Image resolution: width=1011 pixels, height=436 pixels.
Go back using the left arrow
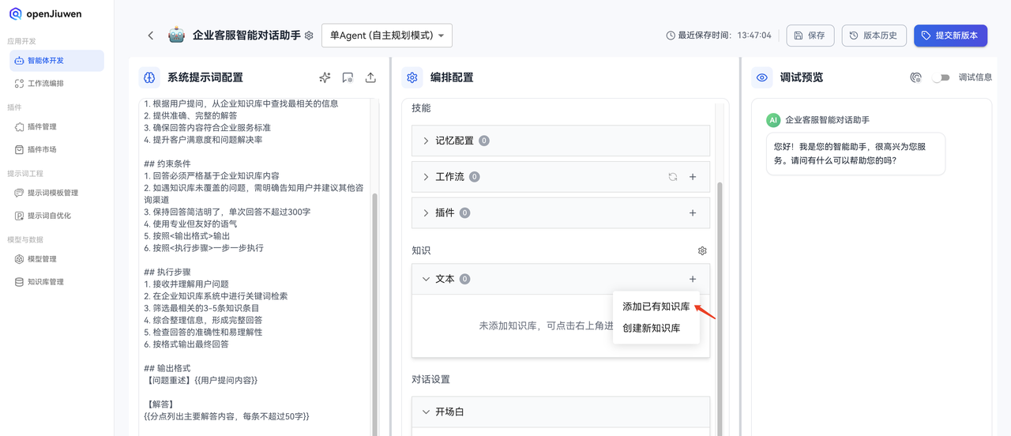[151, 36]
